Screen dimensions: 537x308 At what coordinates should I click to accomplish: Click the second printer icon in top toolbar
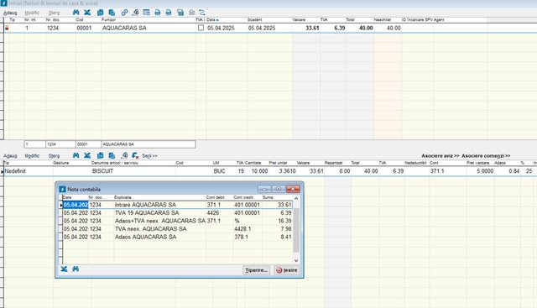(x=169, y=13)
